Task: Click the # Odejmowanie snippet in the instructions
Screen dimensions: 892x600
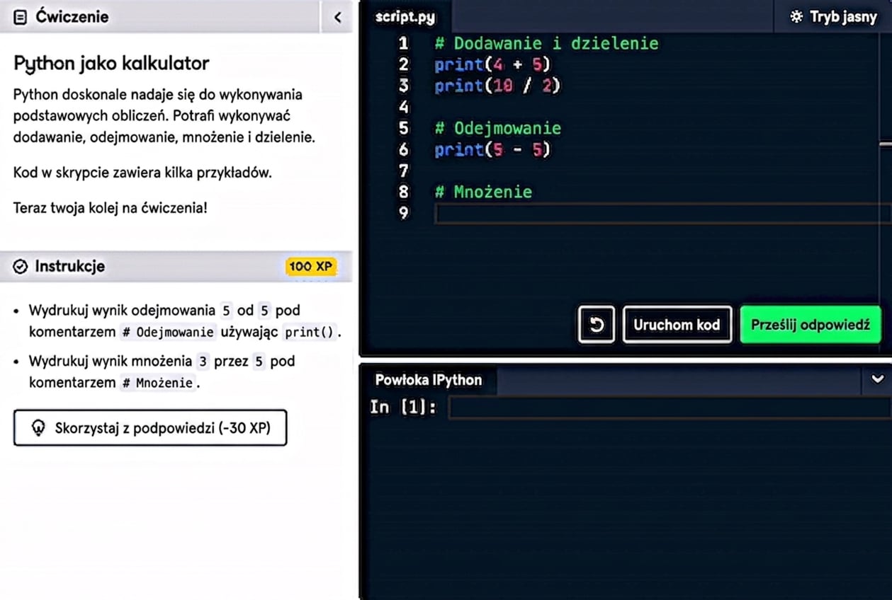Action: tap(168, 332)
